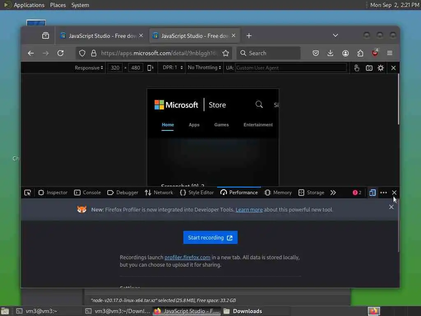421x316 pixels.
Task: Open the Firefox account icon
Action: (345, 53)
